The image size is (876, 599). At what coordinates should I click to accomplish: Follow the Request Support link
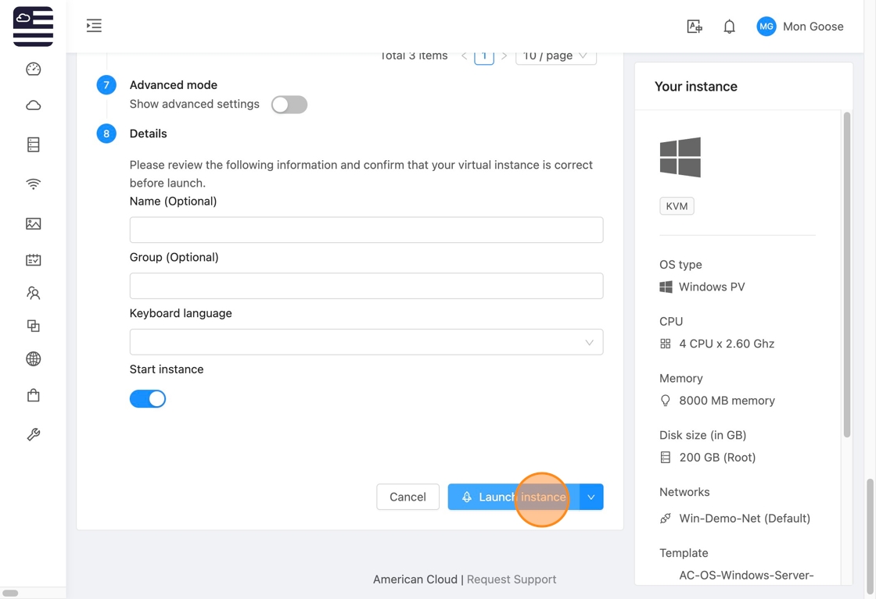click(x=512, y=579)
